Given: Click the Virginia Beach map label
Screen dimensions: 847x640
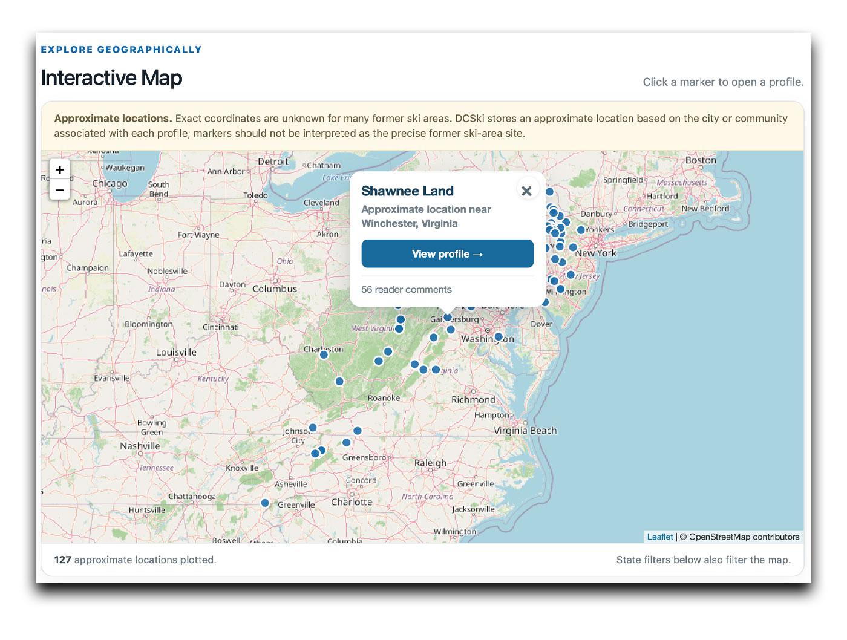Looking at the screenshot, I should [x=525, y=431].
